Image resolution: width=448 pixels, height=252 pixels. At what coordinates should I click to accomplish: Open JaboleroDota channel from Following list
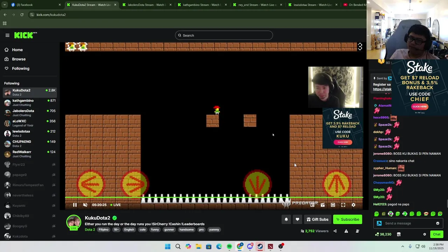30,113
